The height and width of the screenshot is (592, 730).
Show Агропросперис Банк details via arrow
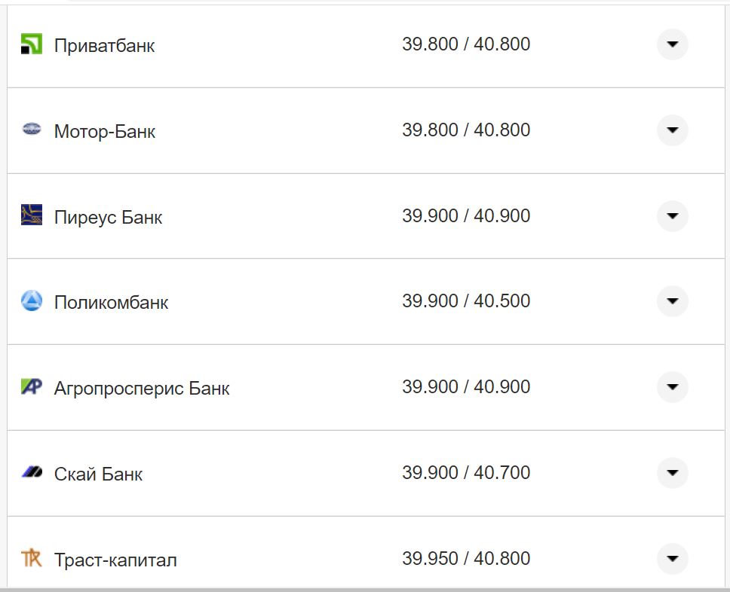pyautogui.click(x=672, y=387)
